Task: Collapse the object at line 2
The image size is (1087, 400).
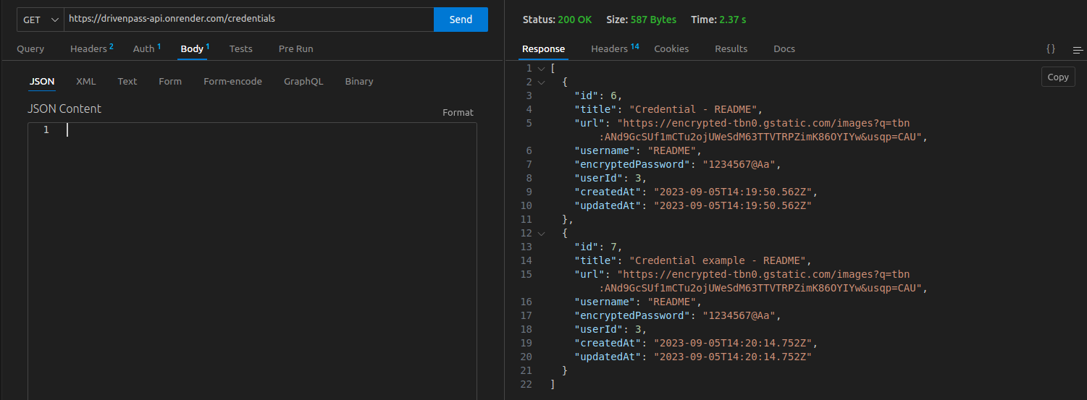Action: 541,82
